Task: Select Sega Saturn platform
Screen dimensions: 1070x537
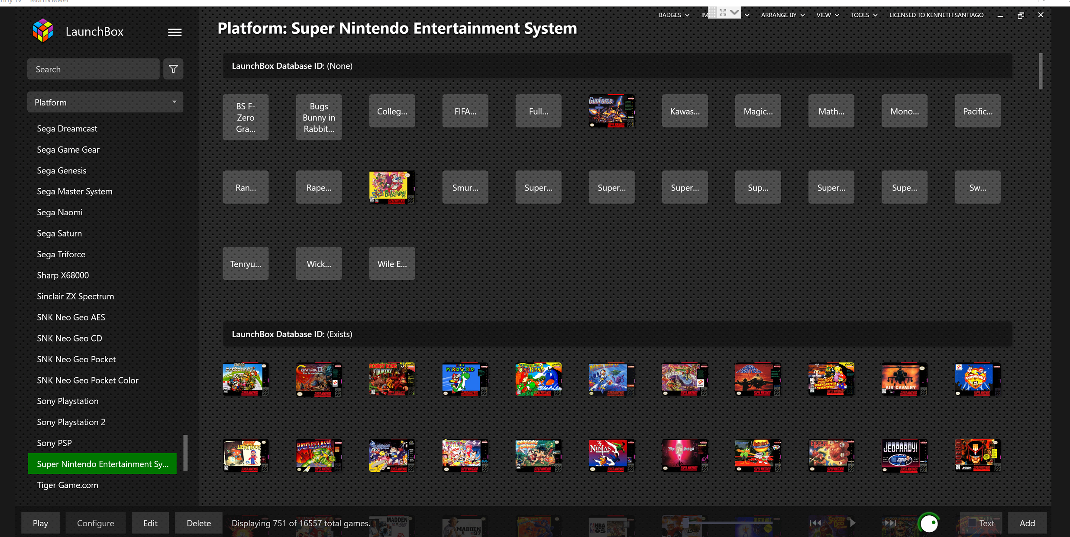Action: pos(59,233)
